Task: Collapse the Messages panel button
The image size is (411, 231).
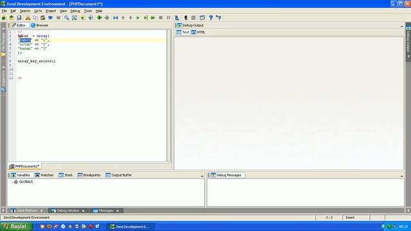Action: 106,210
